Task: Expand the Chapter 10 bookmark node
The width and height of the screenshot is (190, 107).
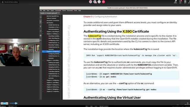Action: pos(43,91)
